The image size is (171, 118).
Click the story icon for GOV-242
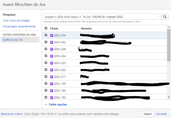pos(52,42)
